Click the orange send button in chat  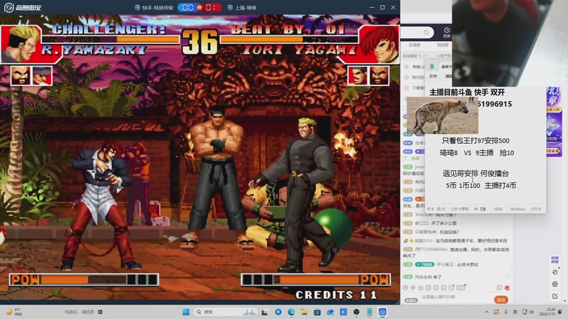point(501,300)
